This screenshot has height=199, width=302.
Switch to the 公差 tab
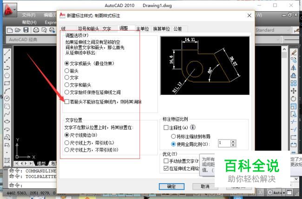pos(177,29)
